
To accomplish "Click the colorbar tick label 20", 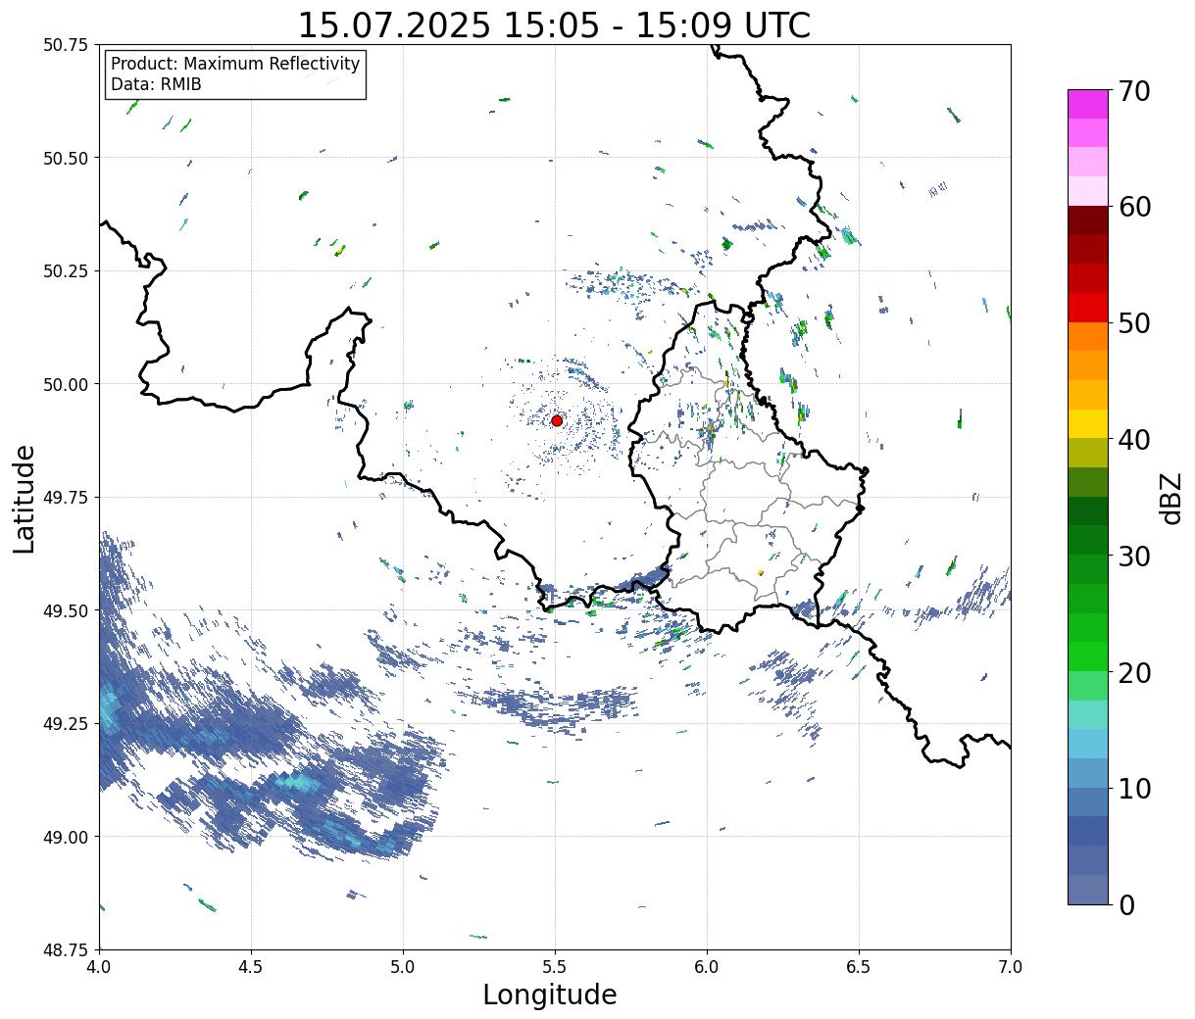I will 1134,673.
